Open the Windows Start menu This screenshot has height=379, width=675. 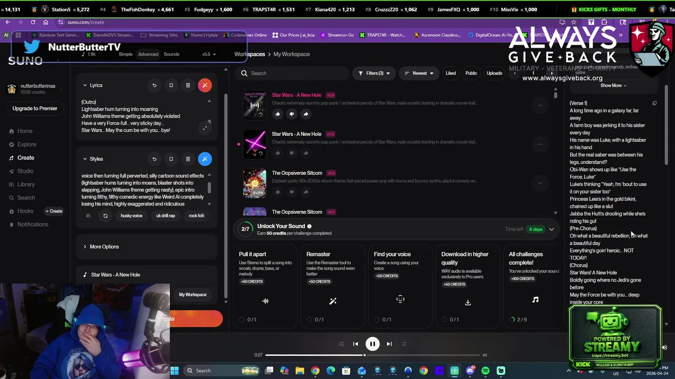tap(174, 371)
